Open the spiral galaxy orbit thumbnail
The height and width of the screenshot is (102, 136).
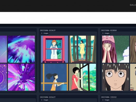[3, 77]
